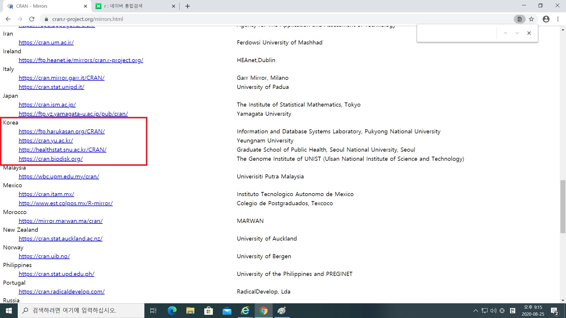Viewport: 566px width, 318px height.
Task: Open Internet Explorer from the taskbar
Action: 245,311
